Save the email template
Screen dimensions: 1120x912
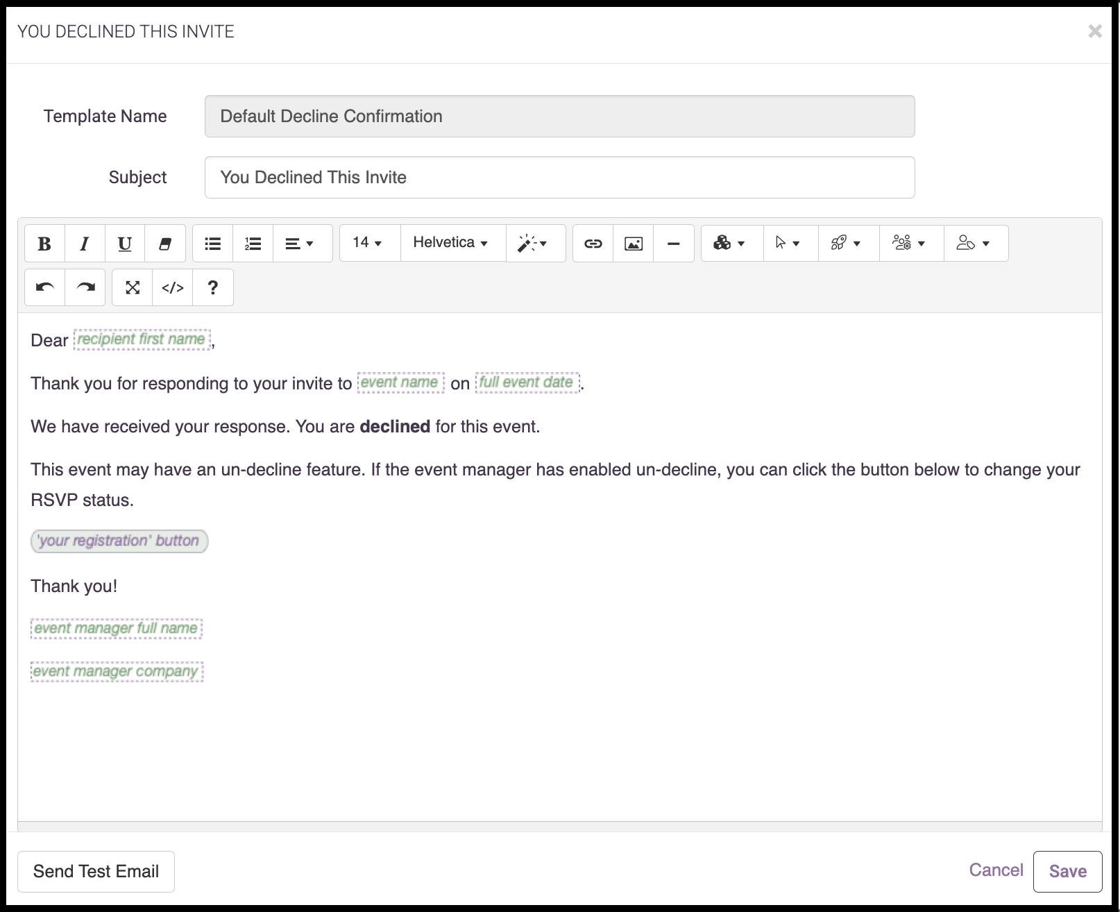1067,871
